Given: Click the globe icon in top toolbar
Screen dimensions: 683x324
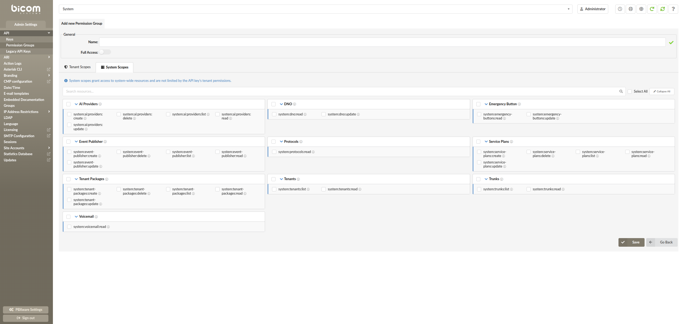Looking at the screenshot, I should [641, 9].
